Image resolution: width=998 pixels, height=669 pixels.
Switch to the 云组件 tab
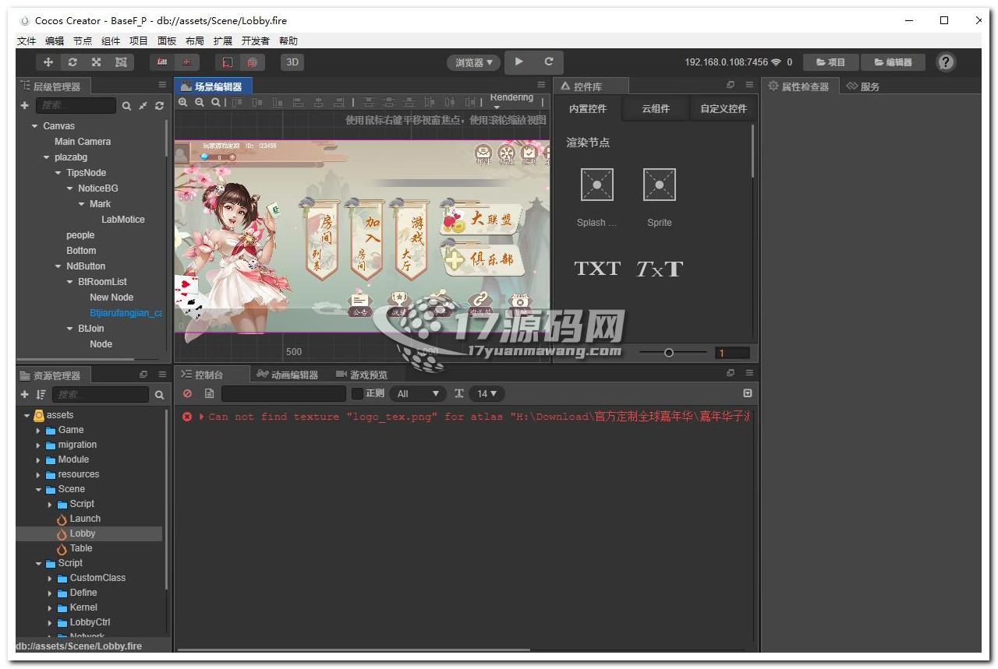point(656,108)
